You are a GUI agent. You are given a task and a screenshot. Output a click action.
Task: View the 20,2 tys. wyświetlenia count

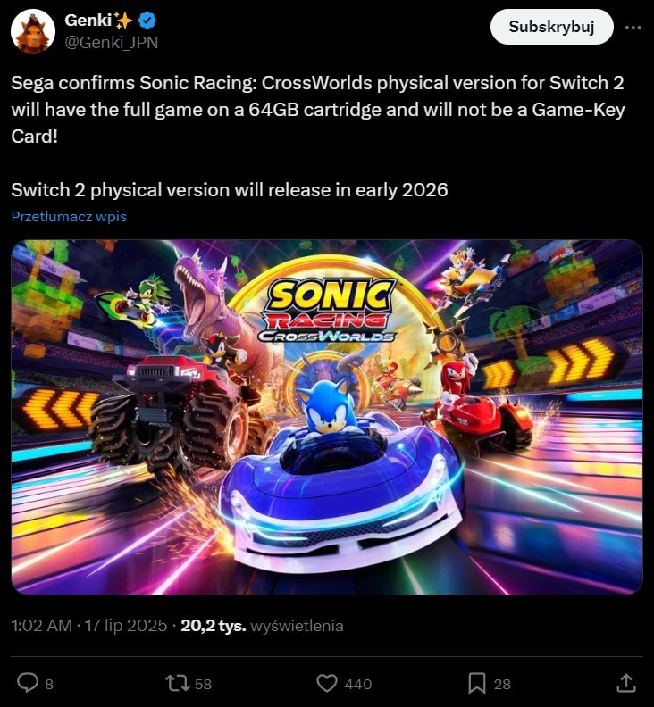pyautogui.click(x=262, y=626)
